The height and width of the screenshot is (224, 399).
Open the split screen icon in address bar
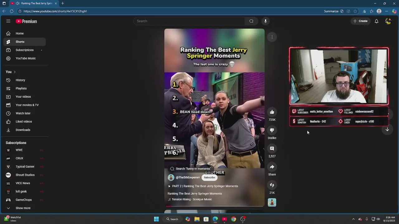[348, 11]
